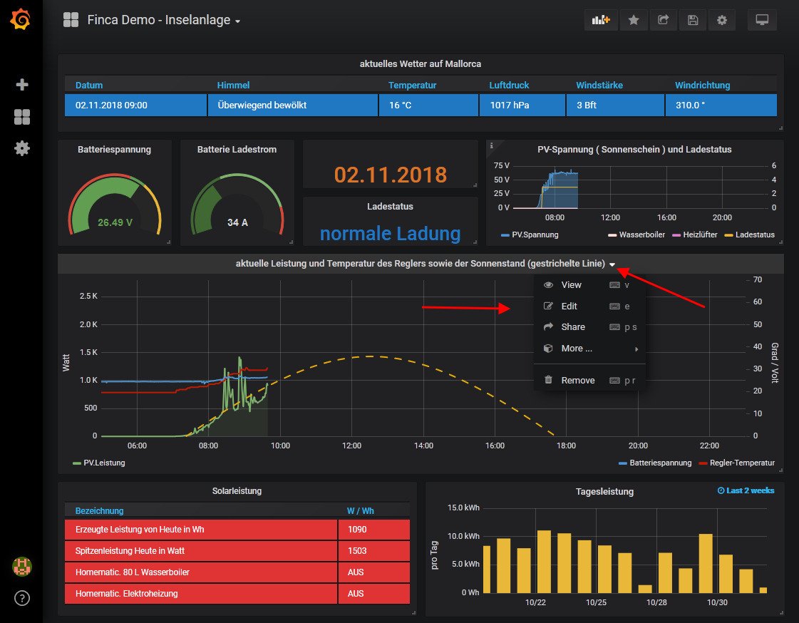This screenshot has width=799, height=623.
Task: Cycle view mode with monitor icon
Action: tap(762, 20)
